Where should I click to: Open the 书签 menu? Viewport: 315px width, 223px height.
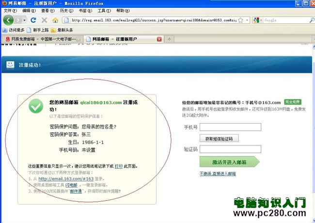pos(84,10)
